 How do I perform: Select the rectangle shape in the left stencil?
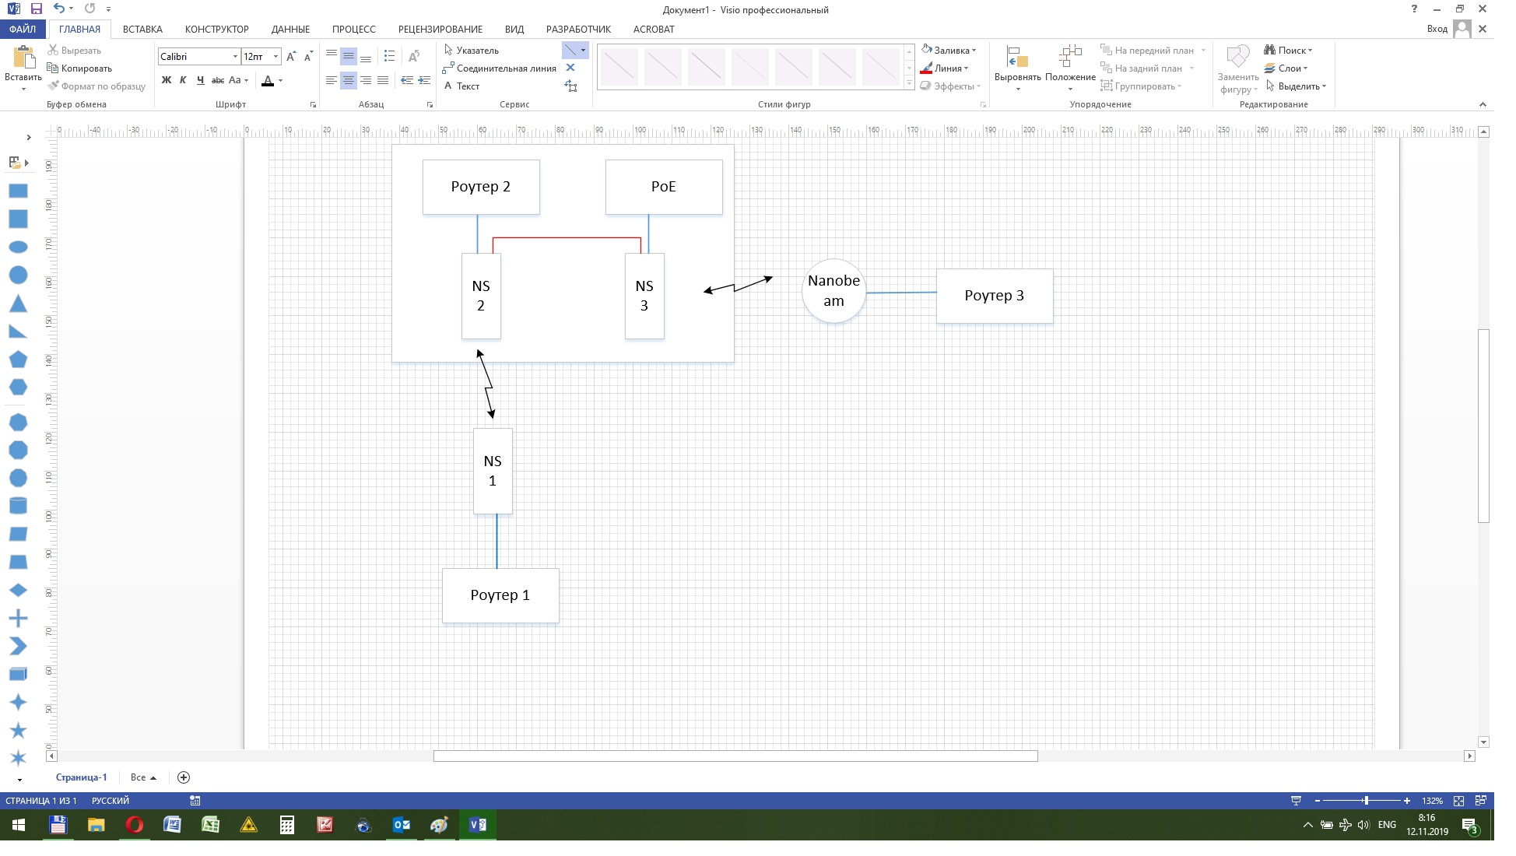[x=18, y=191]
